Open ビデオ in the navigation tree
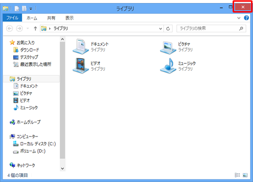 tap(21, 101)
